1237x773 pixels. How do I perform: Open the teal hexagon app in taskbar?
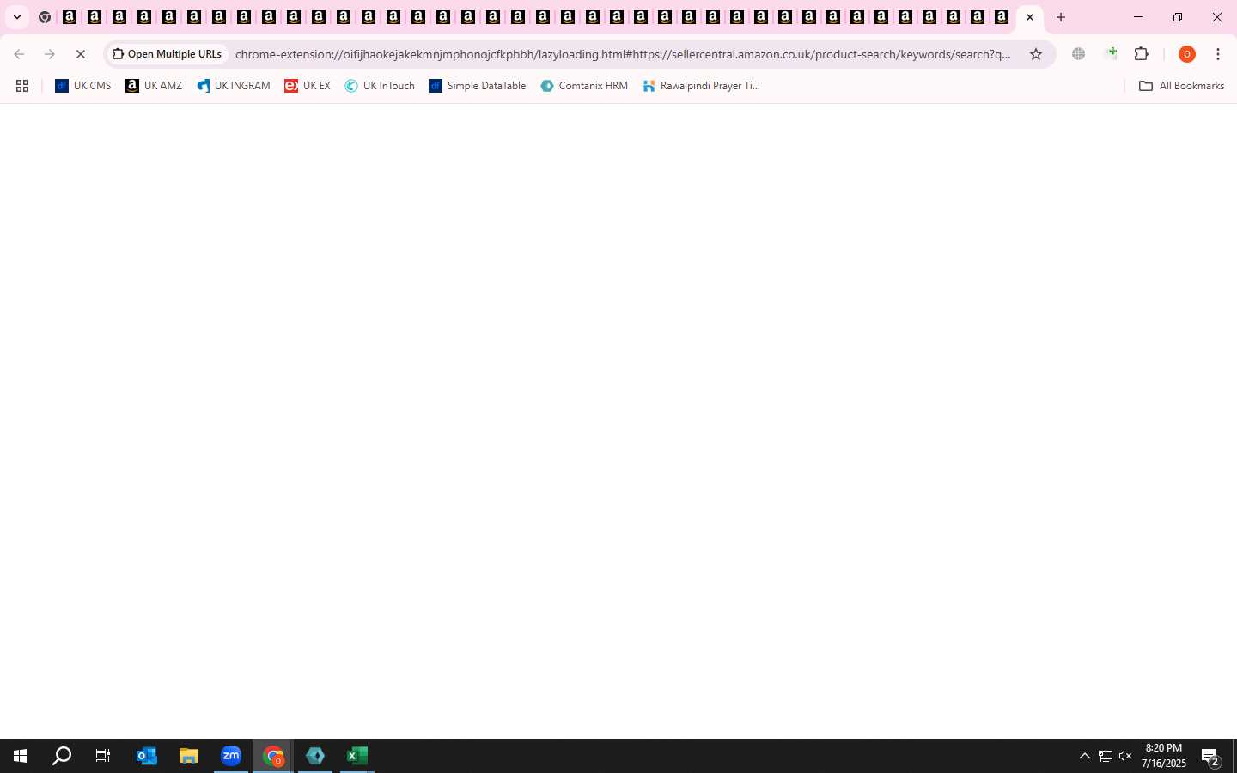tap(315, 756)
